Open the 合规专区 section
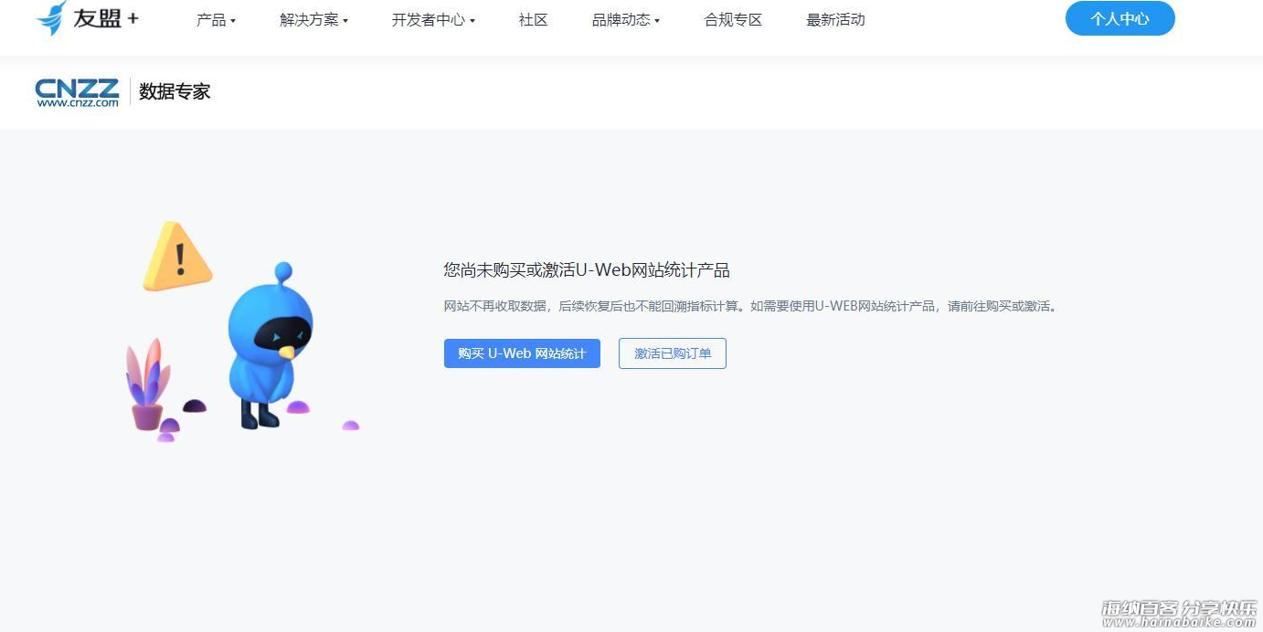1263x632 pixels. [x=733, y=20]
